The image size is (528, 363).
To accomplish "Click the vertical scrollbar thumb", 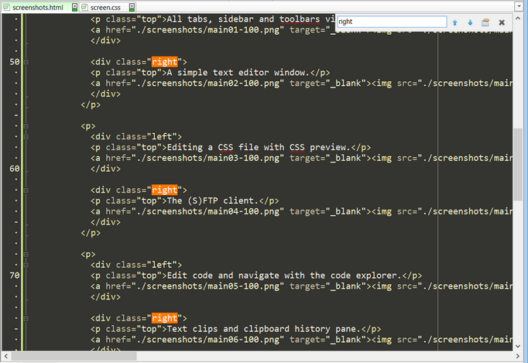I will [x=518, y=165].
